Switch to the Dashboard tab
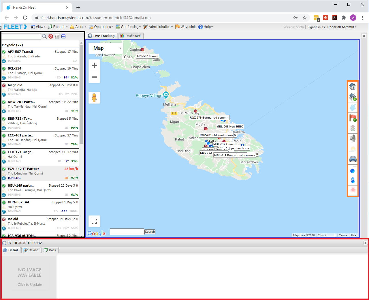369x300 pixels. tap(131, 36)
